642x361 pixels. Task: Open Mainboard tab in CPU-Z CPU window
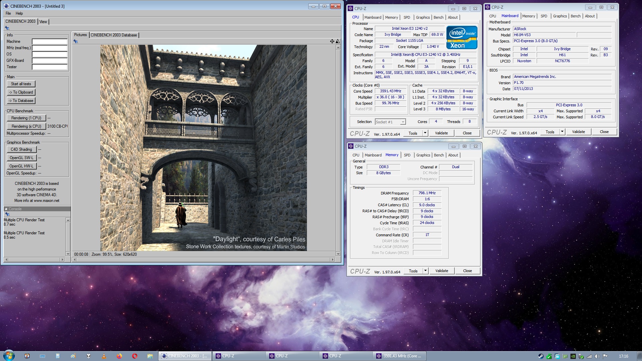click(x=373, y=17)
